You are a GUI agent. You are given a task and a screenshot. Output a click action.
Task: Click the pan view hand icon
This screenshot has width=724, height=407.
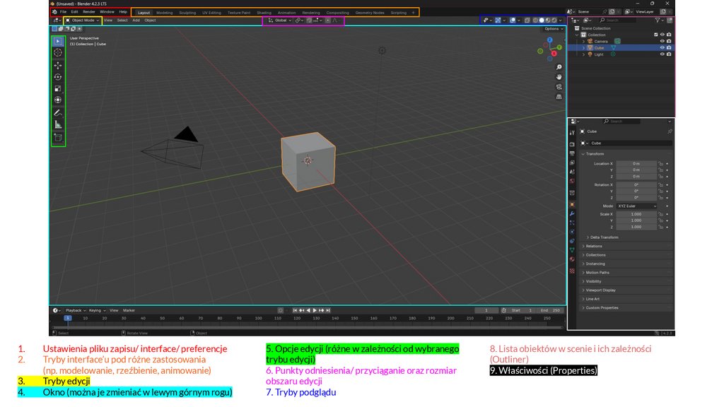coord(559,76)
